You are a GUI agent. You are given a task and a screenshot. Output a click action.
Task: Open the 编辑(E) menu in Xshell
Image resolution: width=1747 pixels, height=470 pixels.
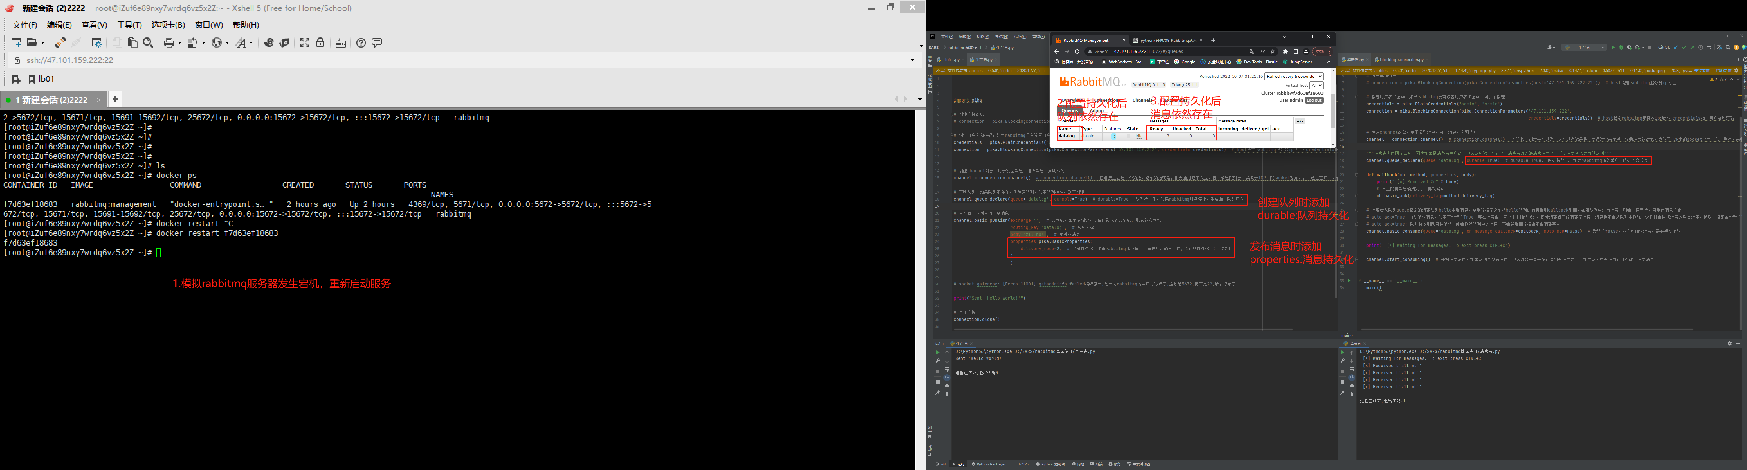(x=59, y=25)
